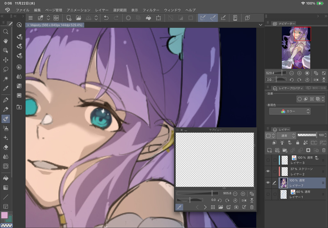This screenshot has width=328, height=228.
Task: Create new layer folder in Layer panel
Action: [x=285, y=150]
